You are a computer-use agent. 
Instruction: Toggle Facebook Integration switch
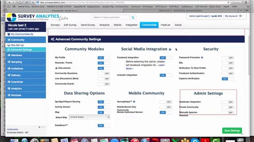pyautogui.click(x=166, y=58)
